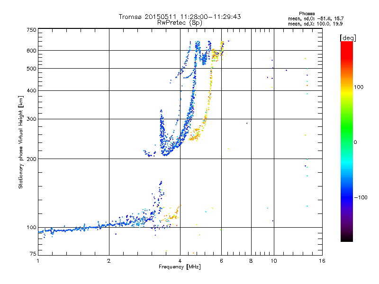
Task: Click the y-axis tick label '750'
Action: click(32, 30)
